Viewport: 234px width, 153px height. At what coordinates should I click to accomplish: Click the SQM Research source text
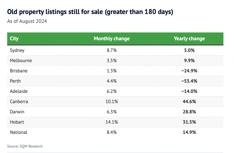tap(25, 146)
